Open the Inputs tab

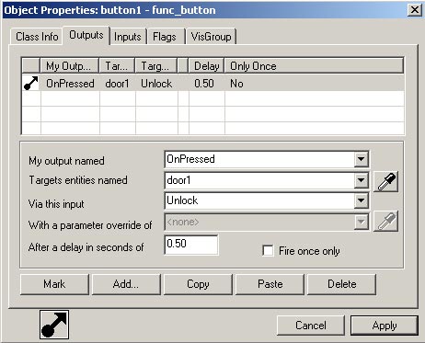coord(128,37)
